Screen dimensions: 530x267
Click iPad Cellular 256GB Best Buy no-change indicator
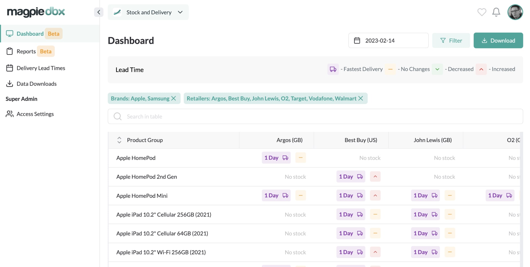[x=375, y=214]
